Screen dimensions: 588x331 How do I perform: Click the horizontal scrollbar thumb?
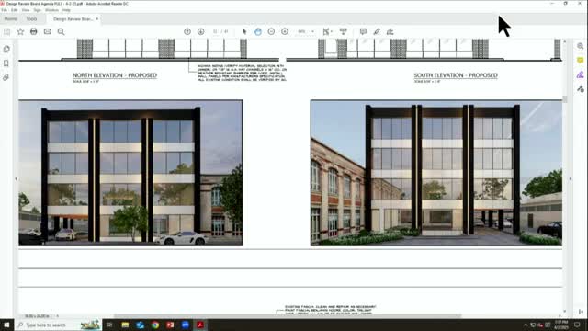[288, 316]
